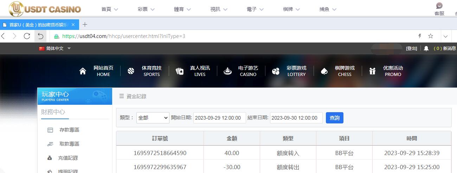Click the 40.00 amount cell

232,153
